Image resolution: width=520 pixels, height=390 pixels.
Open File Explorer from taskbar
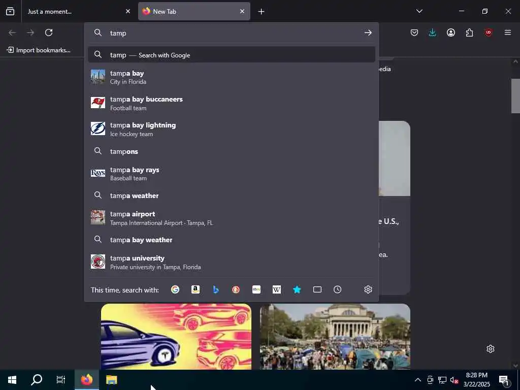(111, 380)
